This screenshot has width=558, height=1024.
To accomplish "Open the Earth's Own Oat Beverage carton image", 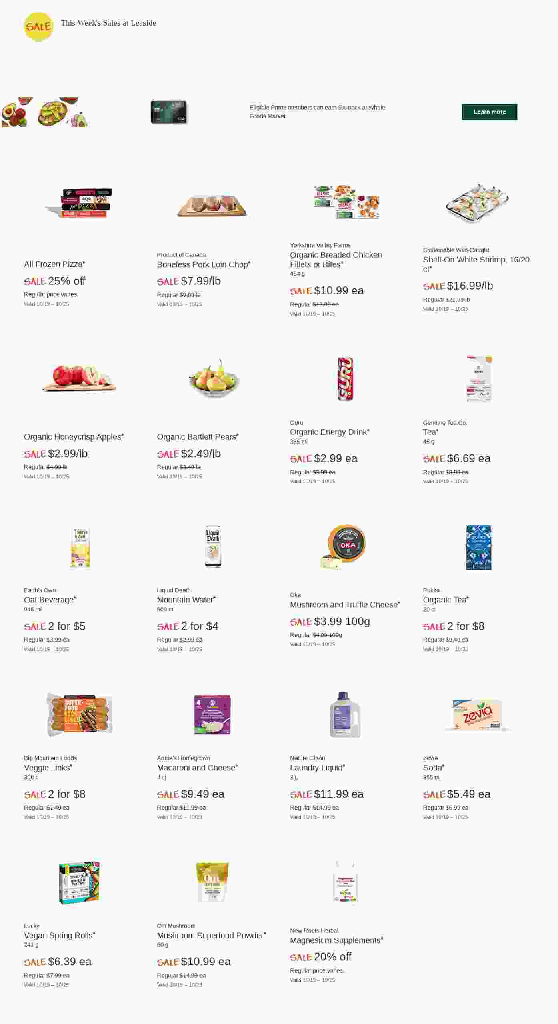I will click(x=80, y=547).
